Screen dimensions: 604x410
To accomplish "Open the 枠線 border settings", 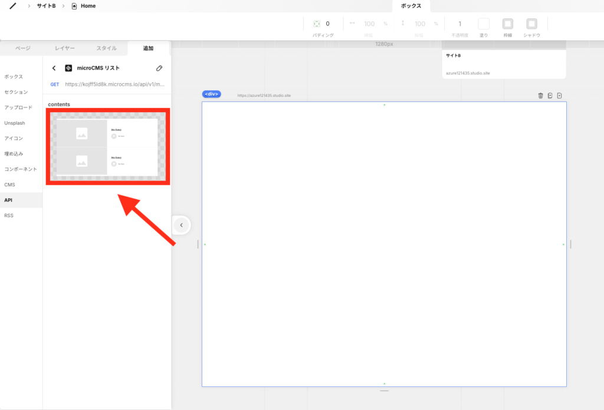I will point(507,24).
